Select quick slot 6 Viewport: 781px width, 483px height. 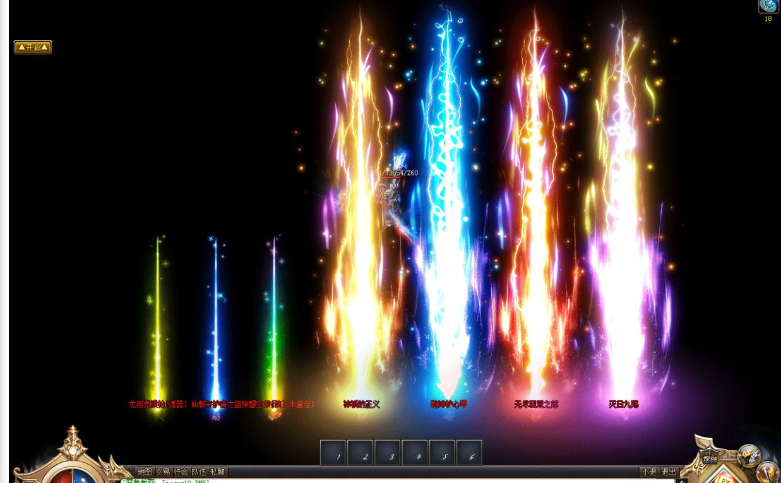[468, 453]
